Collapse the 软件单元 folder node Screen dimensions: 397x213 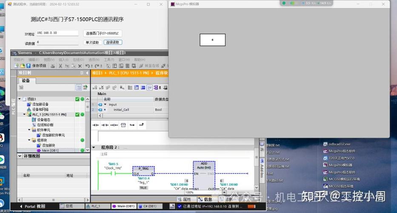point(29,130)
